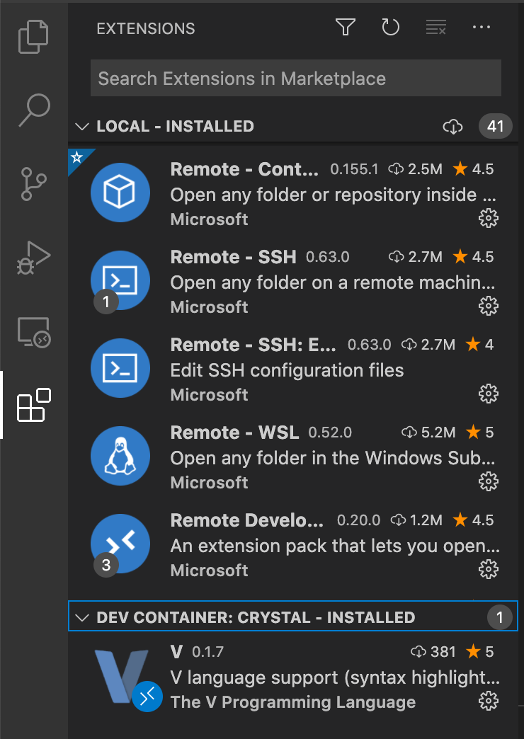This screenshot has width=524, height=739.
Task: Open the Extensions more actions menu
Action: [x=482, y=27]
